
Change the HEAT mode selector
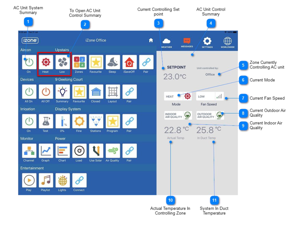tap(178, 97)
